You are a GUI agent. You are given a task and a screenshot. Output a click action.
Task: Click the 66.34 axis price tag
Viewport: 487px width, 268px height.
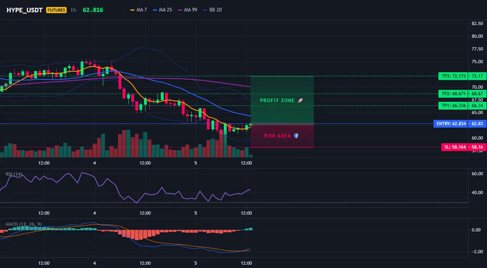click(x=477, y=105)
